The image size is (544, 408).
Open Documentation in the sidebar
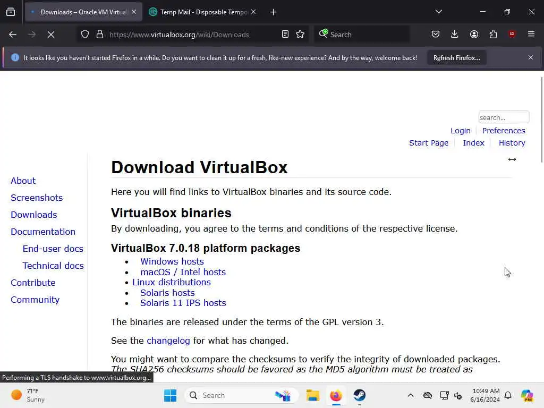point(43,232)
